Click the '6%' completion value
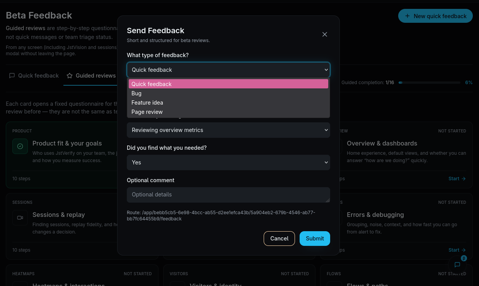Viewport: 479px width, 286px height. (469, 83)
